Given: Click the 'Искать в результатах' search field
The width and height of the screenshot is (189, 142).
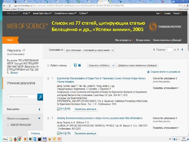Looking at the screenshot, I should (x=22, y=97).
